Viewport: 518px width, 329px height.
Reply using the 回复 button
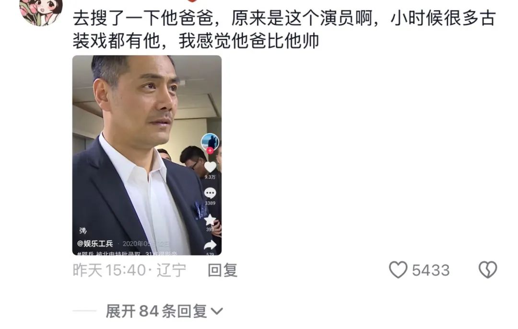click(x=223, y=270)
